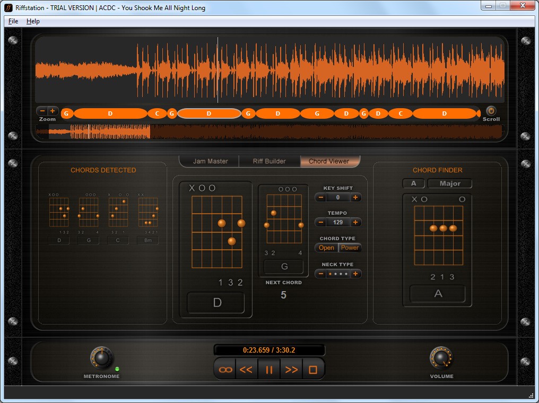Decrease the tempo from 129

(x=321, y=222)
